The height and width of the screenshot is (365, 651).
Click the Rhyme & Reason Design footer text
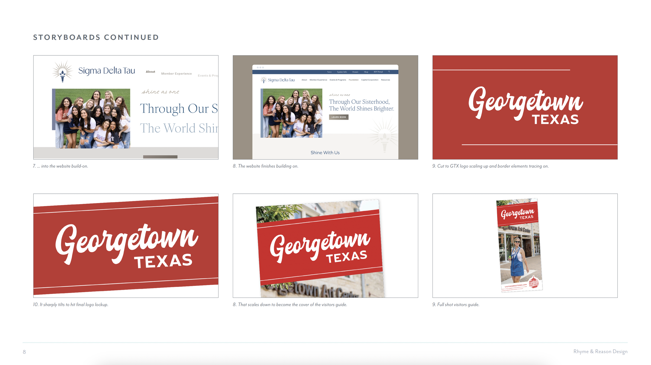tap(600, 351)
